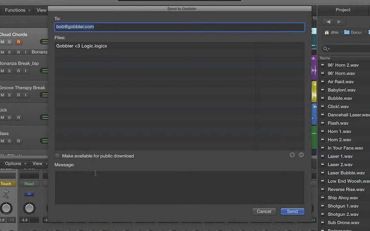Go forward in the file browser
This screenshot has width=370, height=231.
[340, 22]
